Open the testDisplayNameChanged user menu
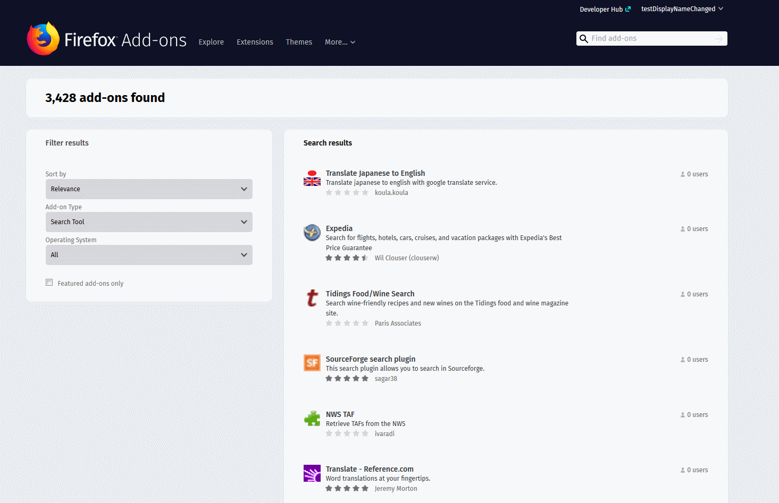 [682, 9]
